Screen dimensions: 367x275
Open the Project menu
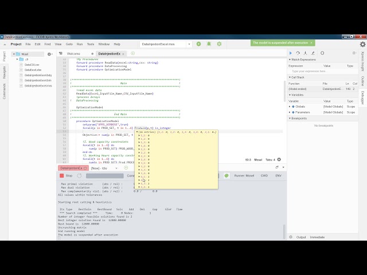(16, 44)
